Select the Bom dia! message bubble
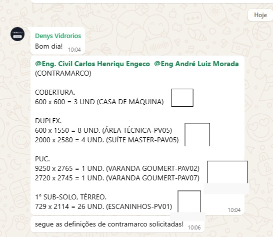Viewport: 273px width, 237px height. tap(57, 41)
